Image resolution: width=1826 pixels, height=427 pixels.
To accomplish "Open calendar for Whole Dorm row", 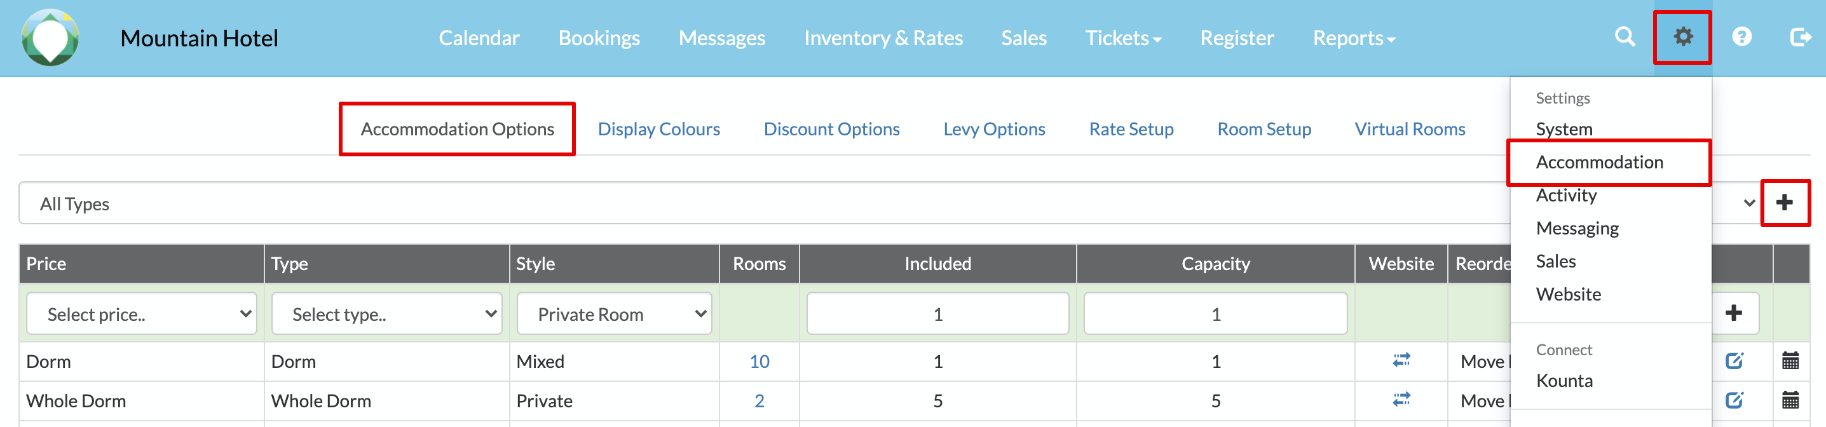I will (1790, 400).
